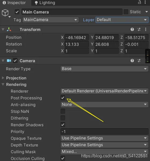
Task: Click the Transform component axes icon
Action: [x=9, y=29]
